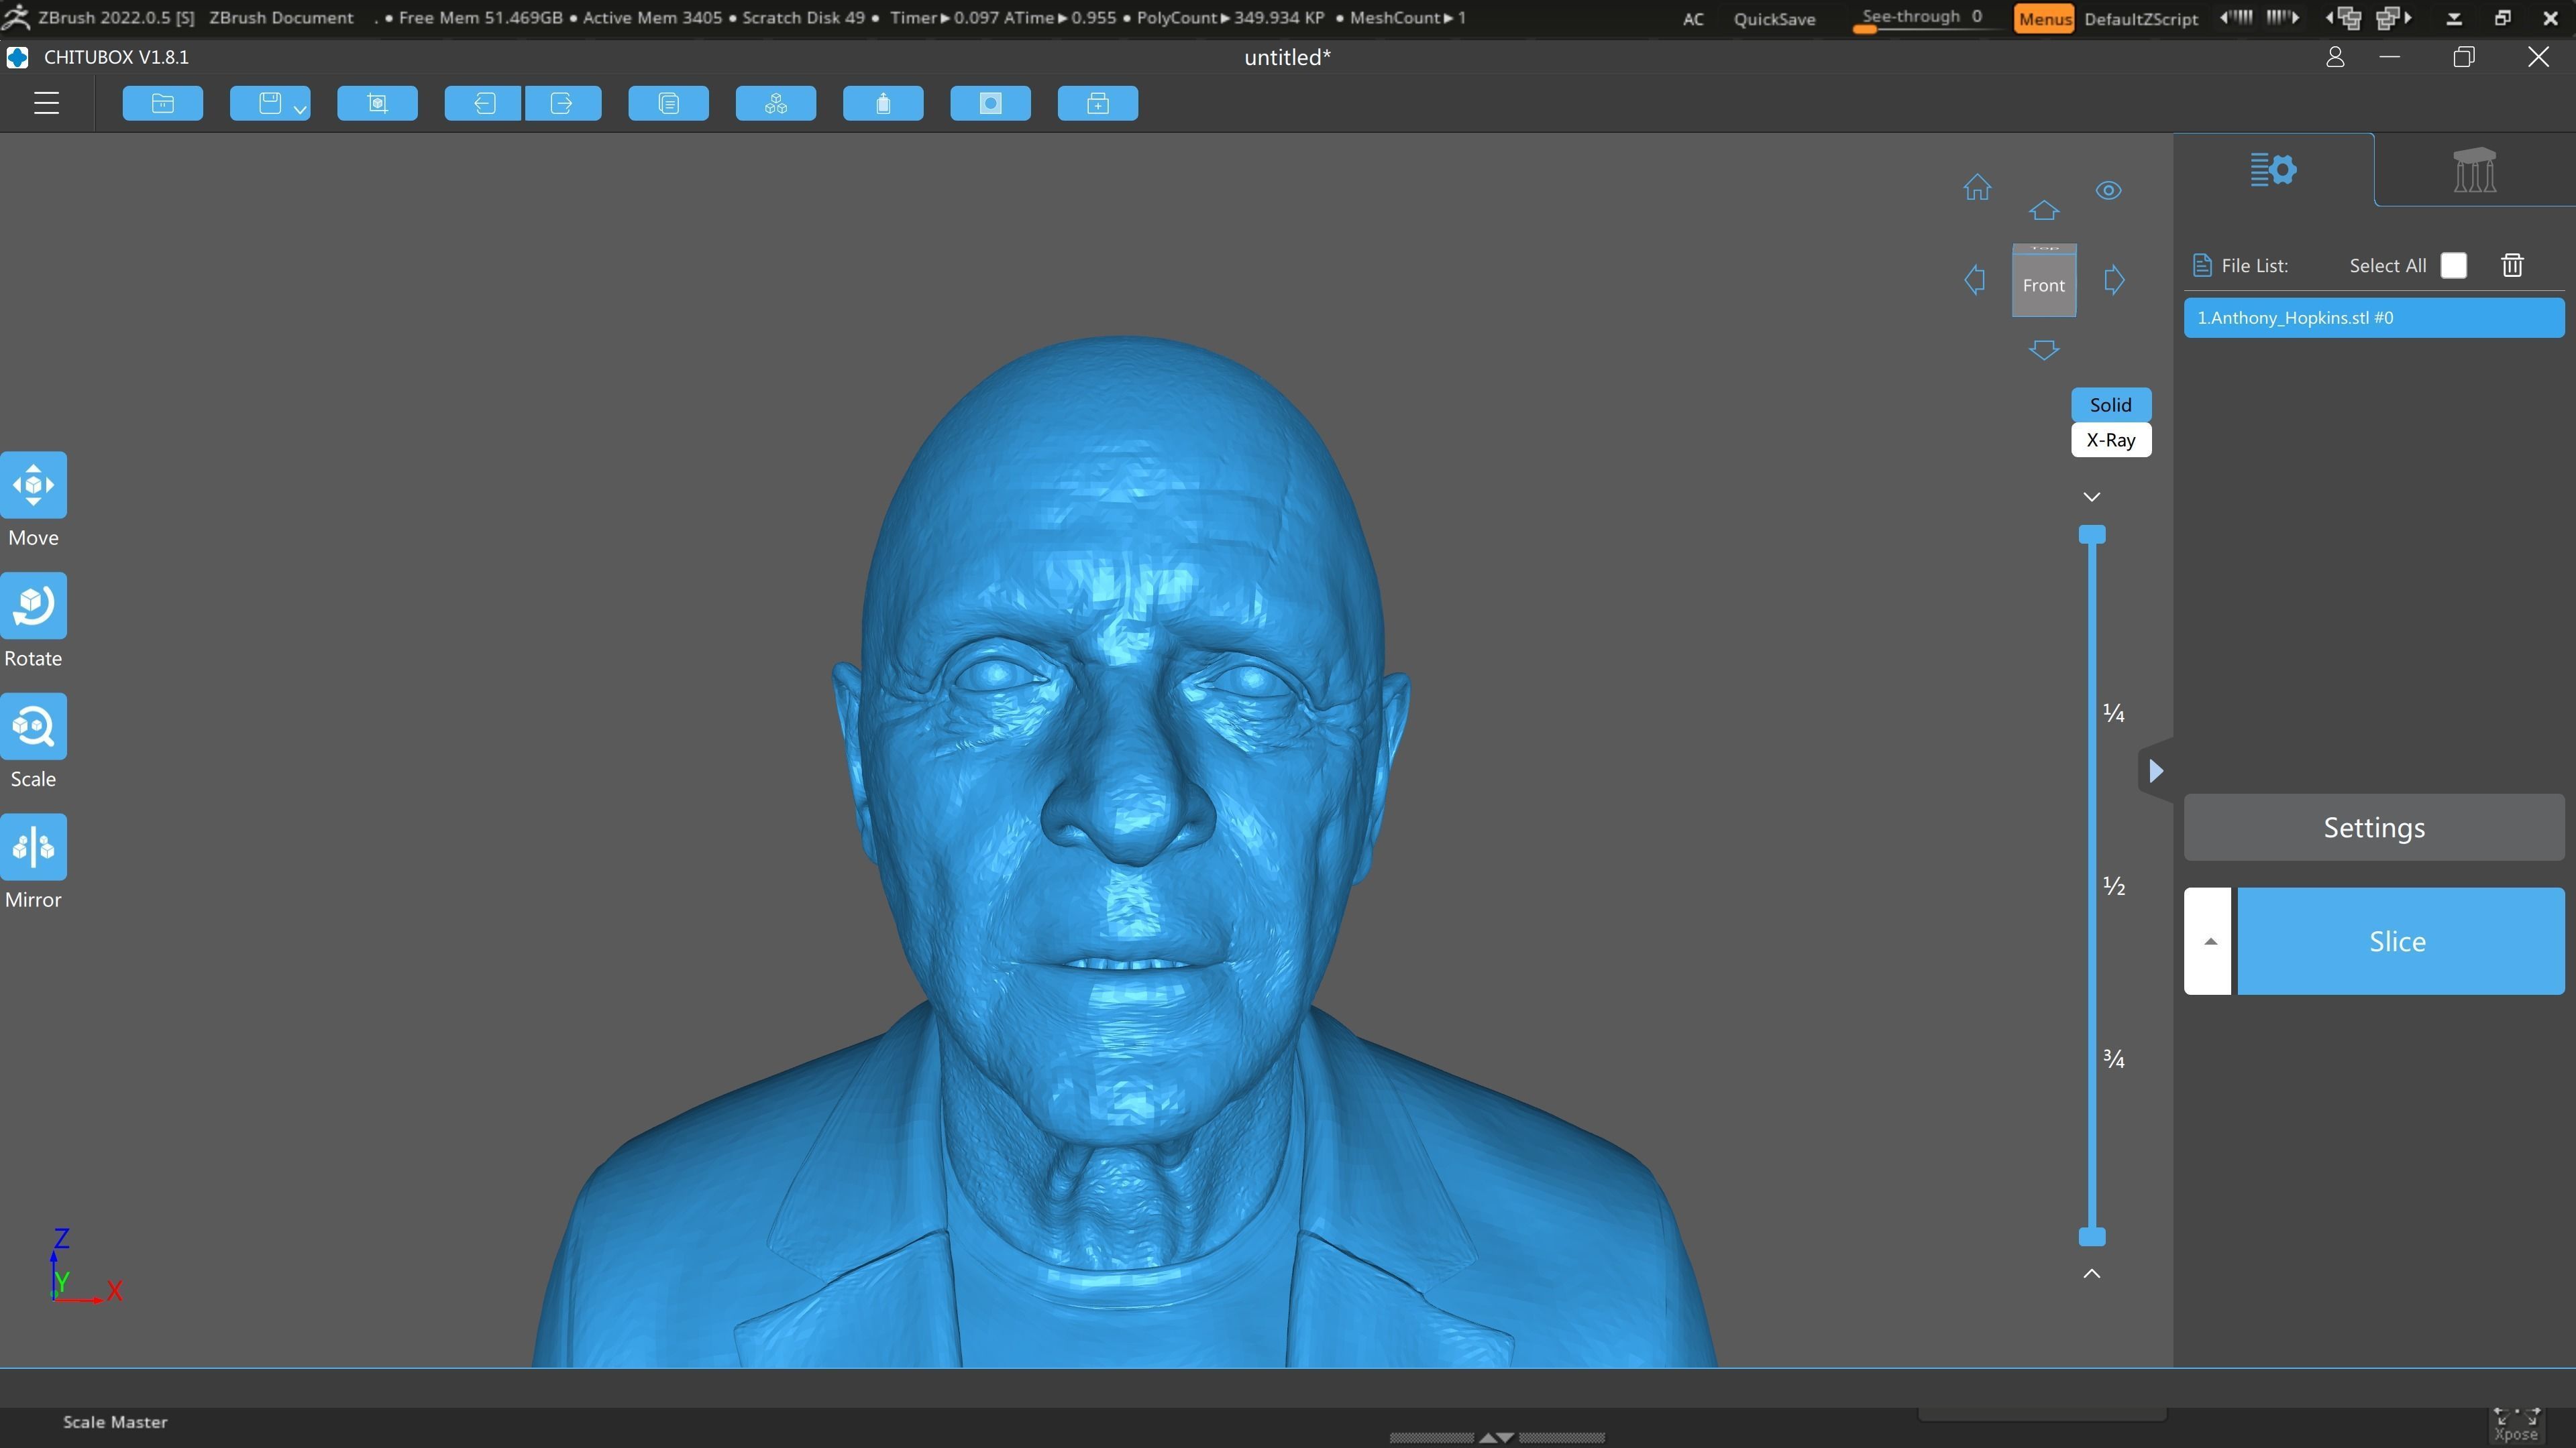Open the supports pillar tab
The image size is (2576, 1448).
coord(2474,169)
